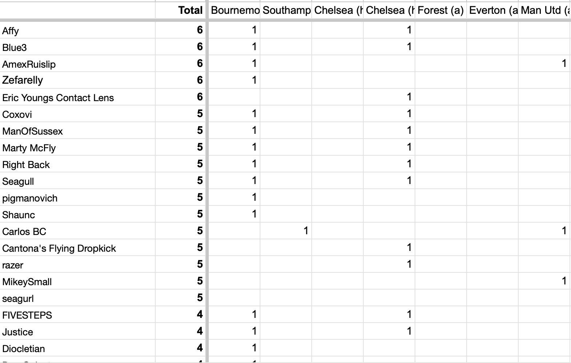Select the pigmanovich Bournemouth value cell
The width and height of the screenshot is (571, 363).
pos(234,198)
